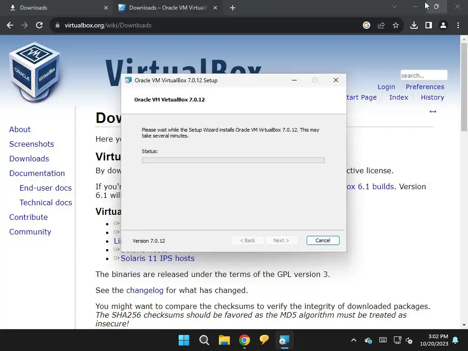Close the Oracle VM VirtualBox tab

pos(215,8)
